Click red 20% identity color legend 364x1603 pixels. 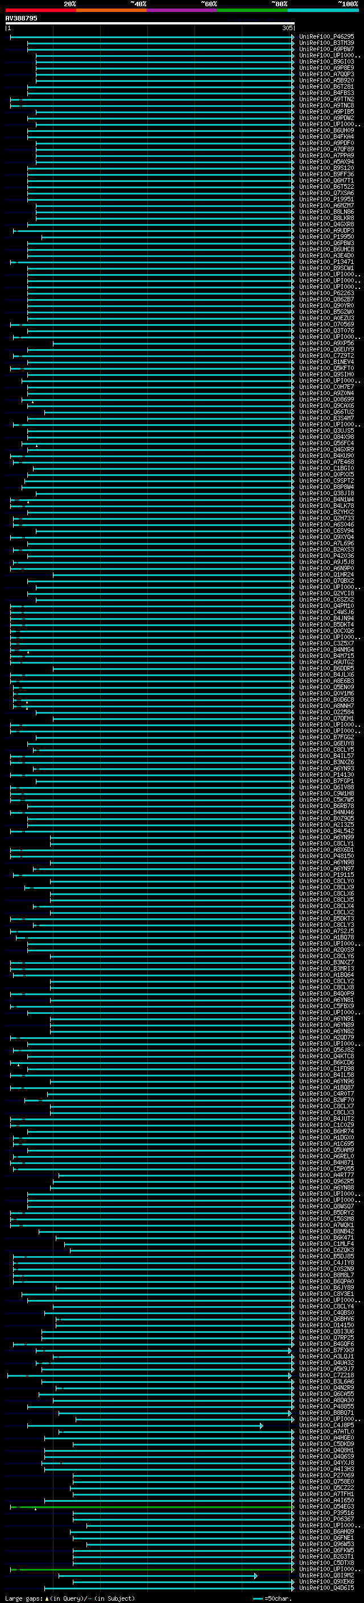pyautogui.click(x=40, y=11)
